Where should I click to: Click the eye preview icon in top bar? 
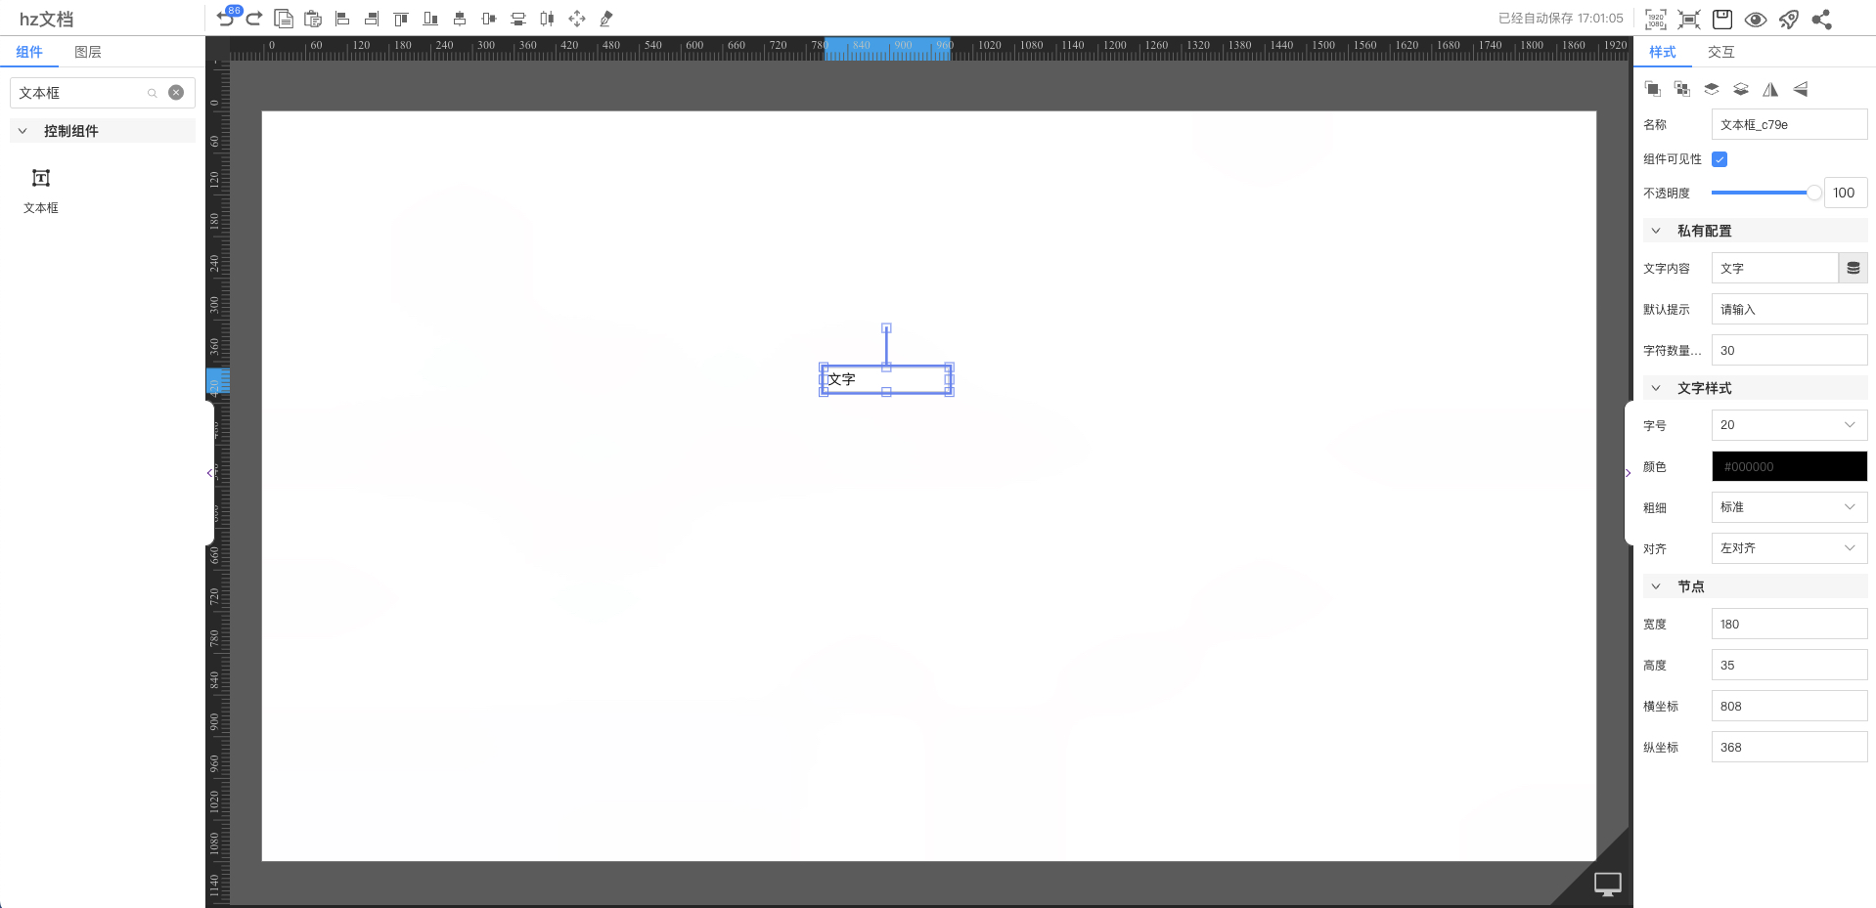click(1756, 20)
